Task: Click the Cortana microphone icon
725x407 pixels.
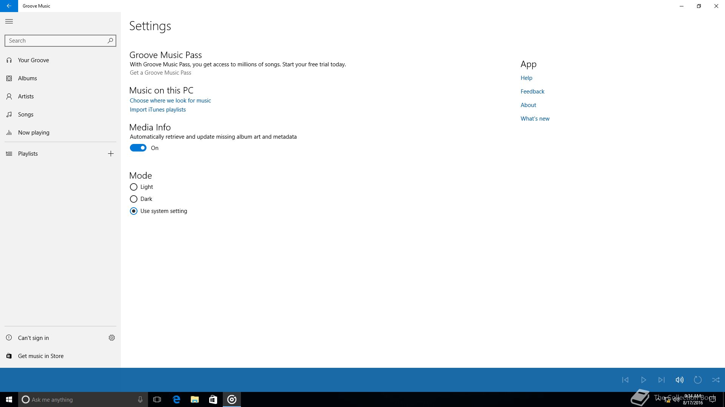Action: 140,399
